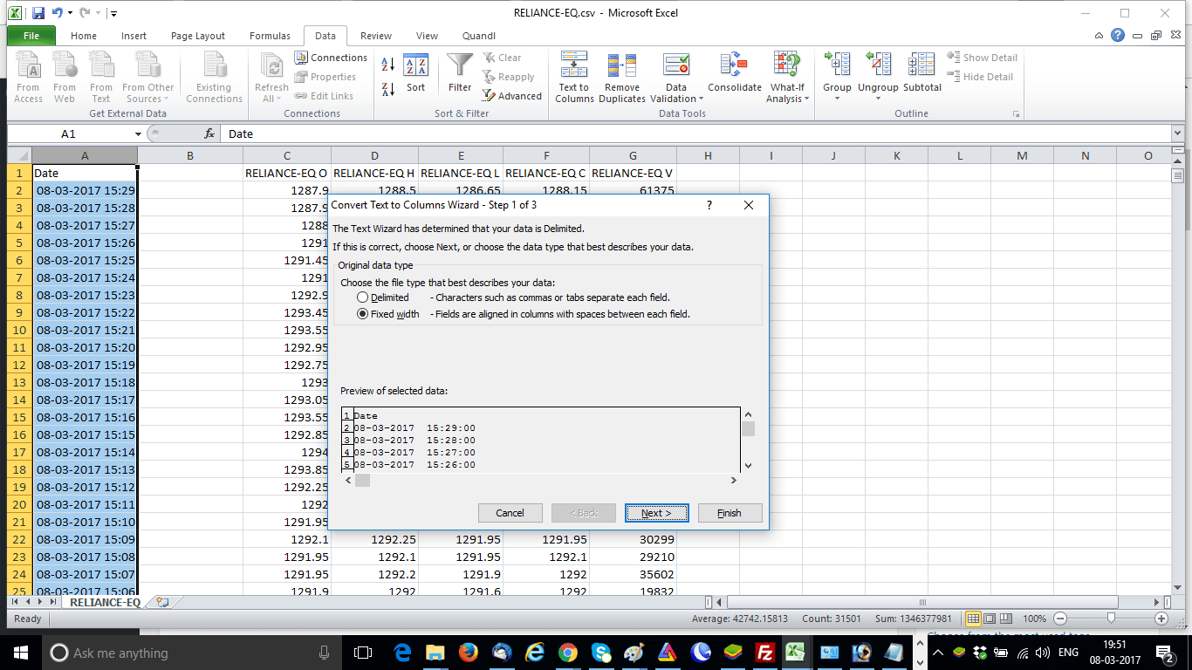Click Next in the wizard

(x=657, y=513)
